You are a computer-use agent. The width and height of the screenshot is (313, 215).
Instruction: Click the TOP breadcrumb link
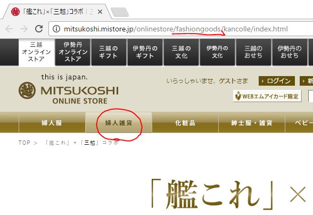pos(24,143)
